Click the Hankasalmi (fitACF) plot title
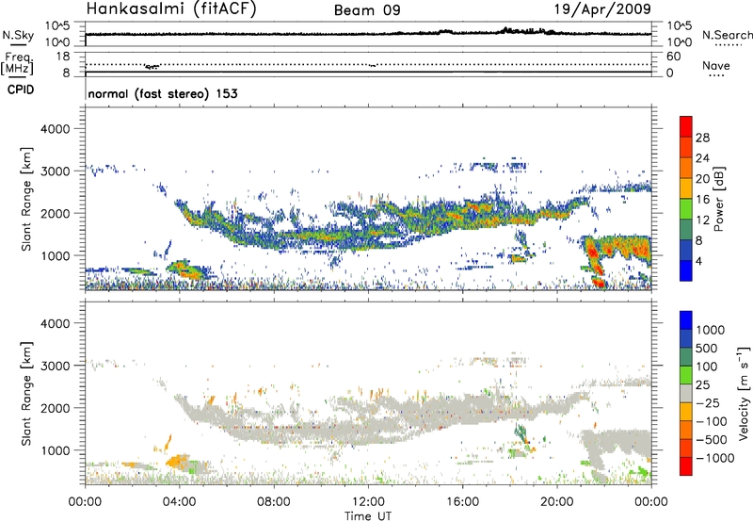Viewport: 753px width, 522px height. coord(171,8)
